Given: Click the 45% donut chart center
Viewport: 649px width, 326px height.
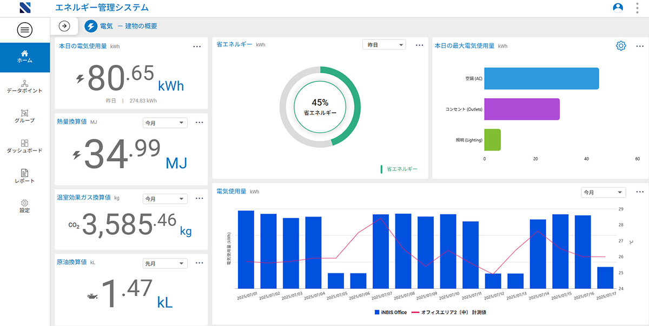Looking at the screenshot, I should pyautogui.click(x=320, y=107).
